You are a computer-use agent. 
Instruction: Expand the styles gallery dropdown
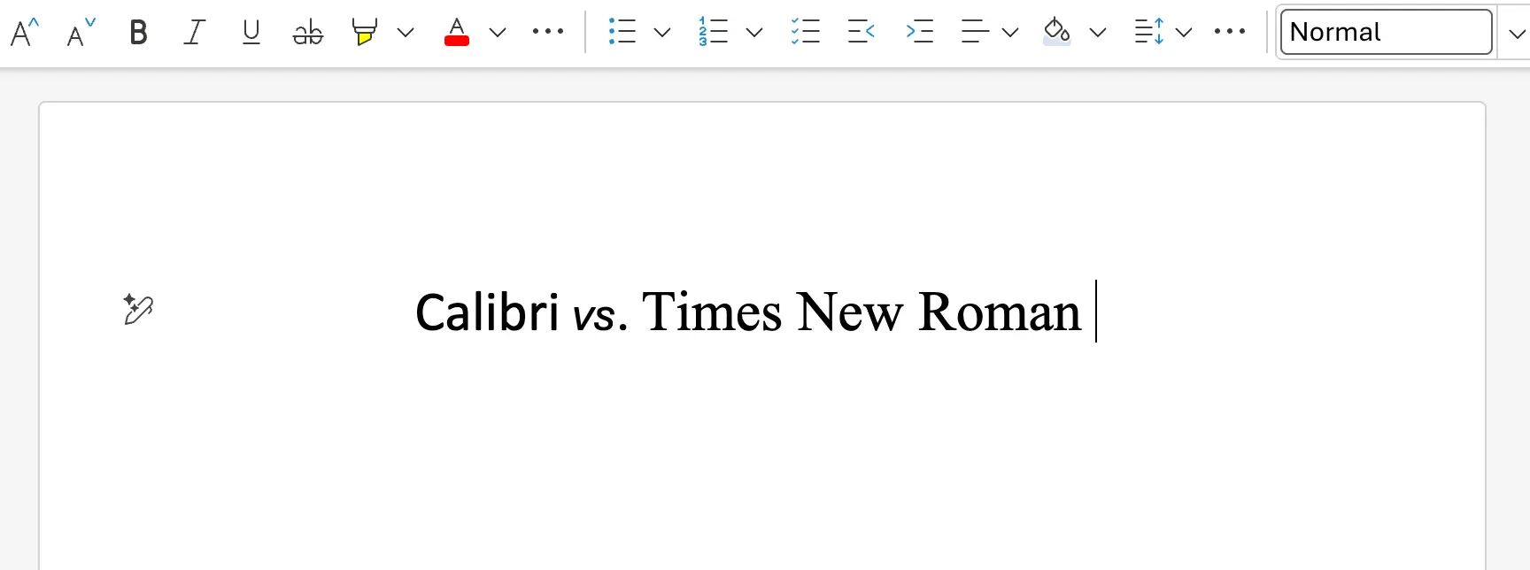point(1517,34)
